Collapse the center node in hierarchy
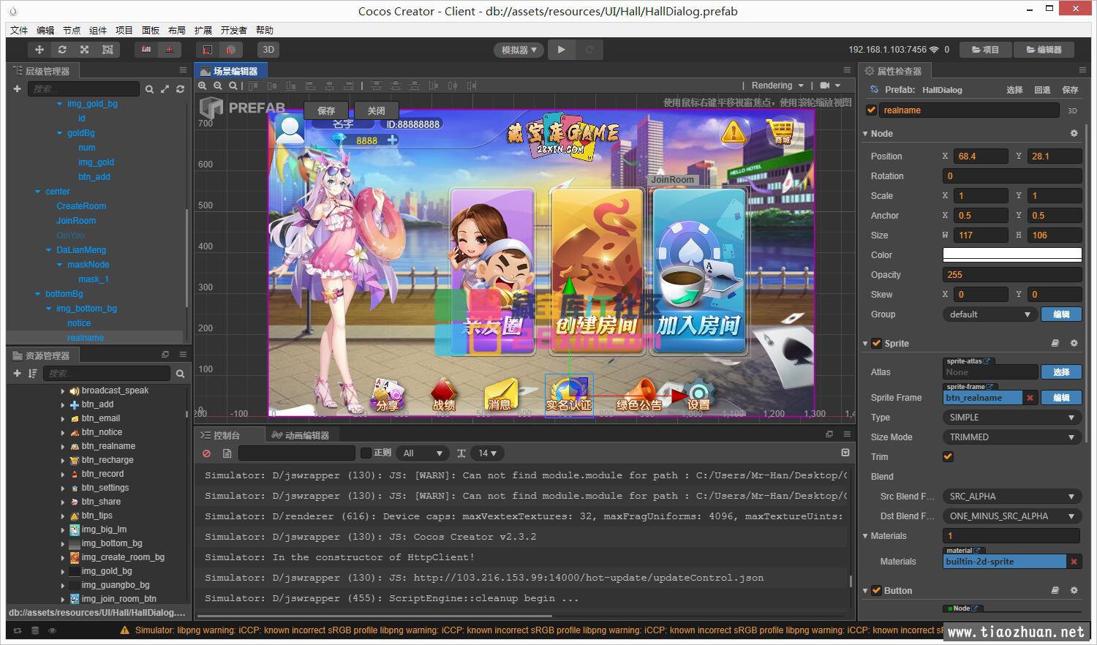The height and width of the screenshot is (645, 1097). pos(38,192)
